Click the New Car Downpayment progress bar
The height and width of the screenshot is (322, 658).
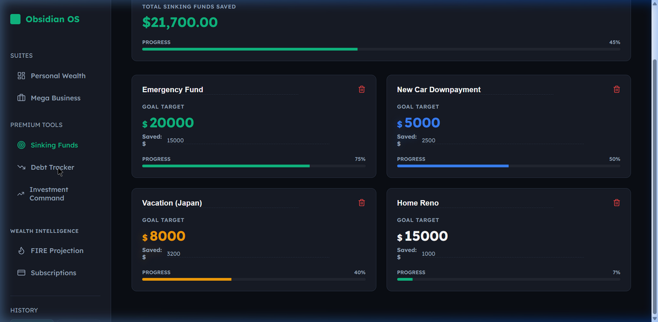pos(508,166)
